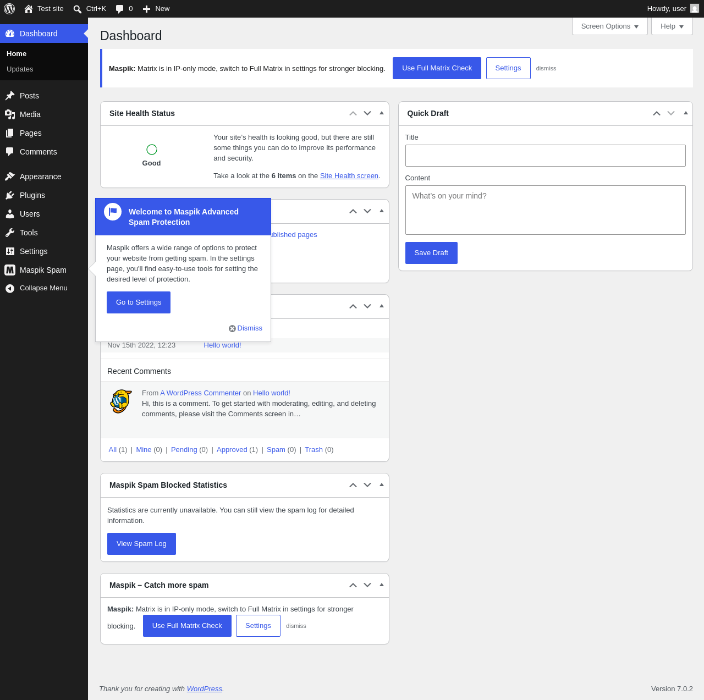Dismiss the top Maspik notice

(x=546, y=68)
